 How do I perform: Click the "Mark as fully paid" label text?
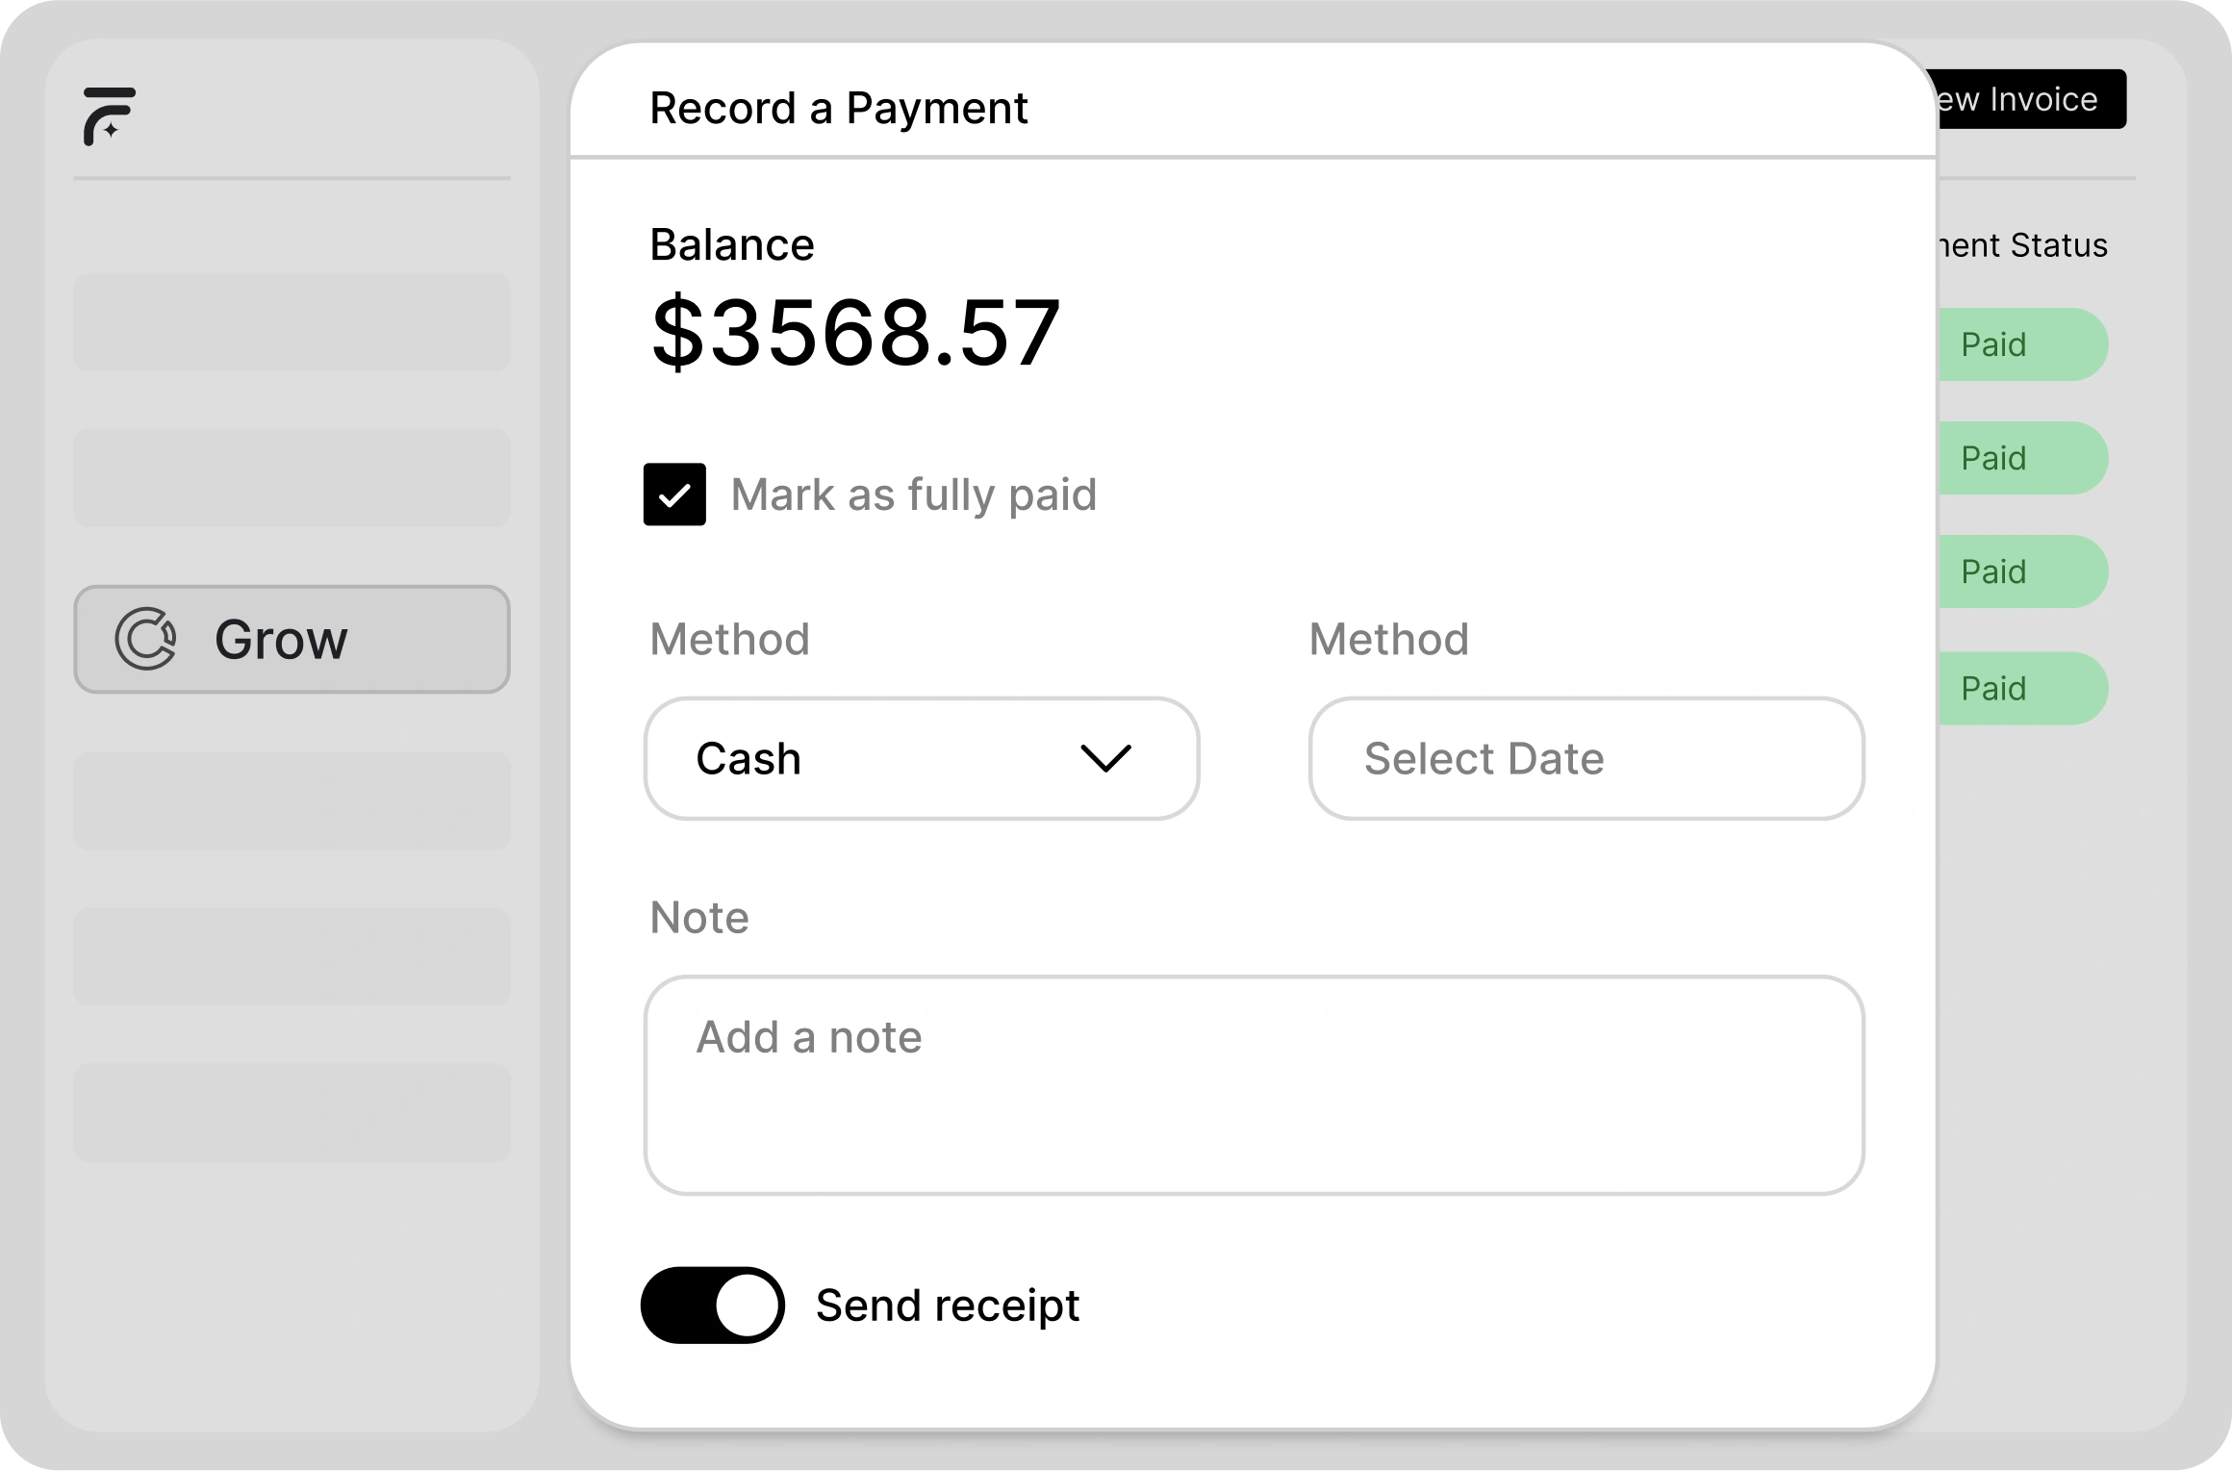[x=913, y=495]
